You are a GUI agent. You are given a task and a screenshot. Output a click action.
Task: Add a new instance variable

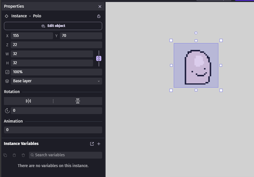pyautogui.click(x=99, y=144)
